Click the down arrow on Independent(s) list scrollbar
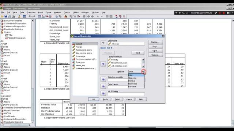 (143, 66)
